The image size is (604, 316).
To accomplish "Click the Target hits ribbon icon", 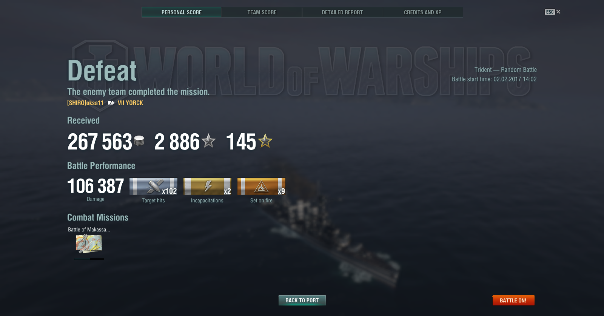I will click(153, 186).
